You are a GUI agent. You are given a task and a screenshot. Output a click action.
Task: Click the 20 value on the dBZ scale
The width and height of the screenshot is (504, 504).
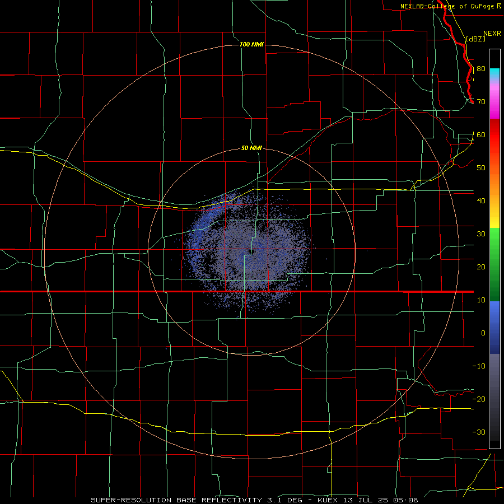pyautogui.click(x=481, y=267)
